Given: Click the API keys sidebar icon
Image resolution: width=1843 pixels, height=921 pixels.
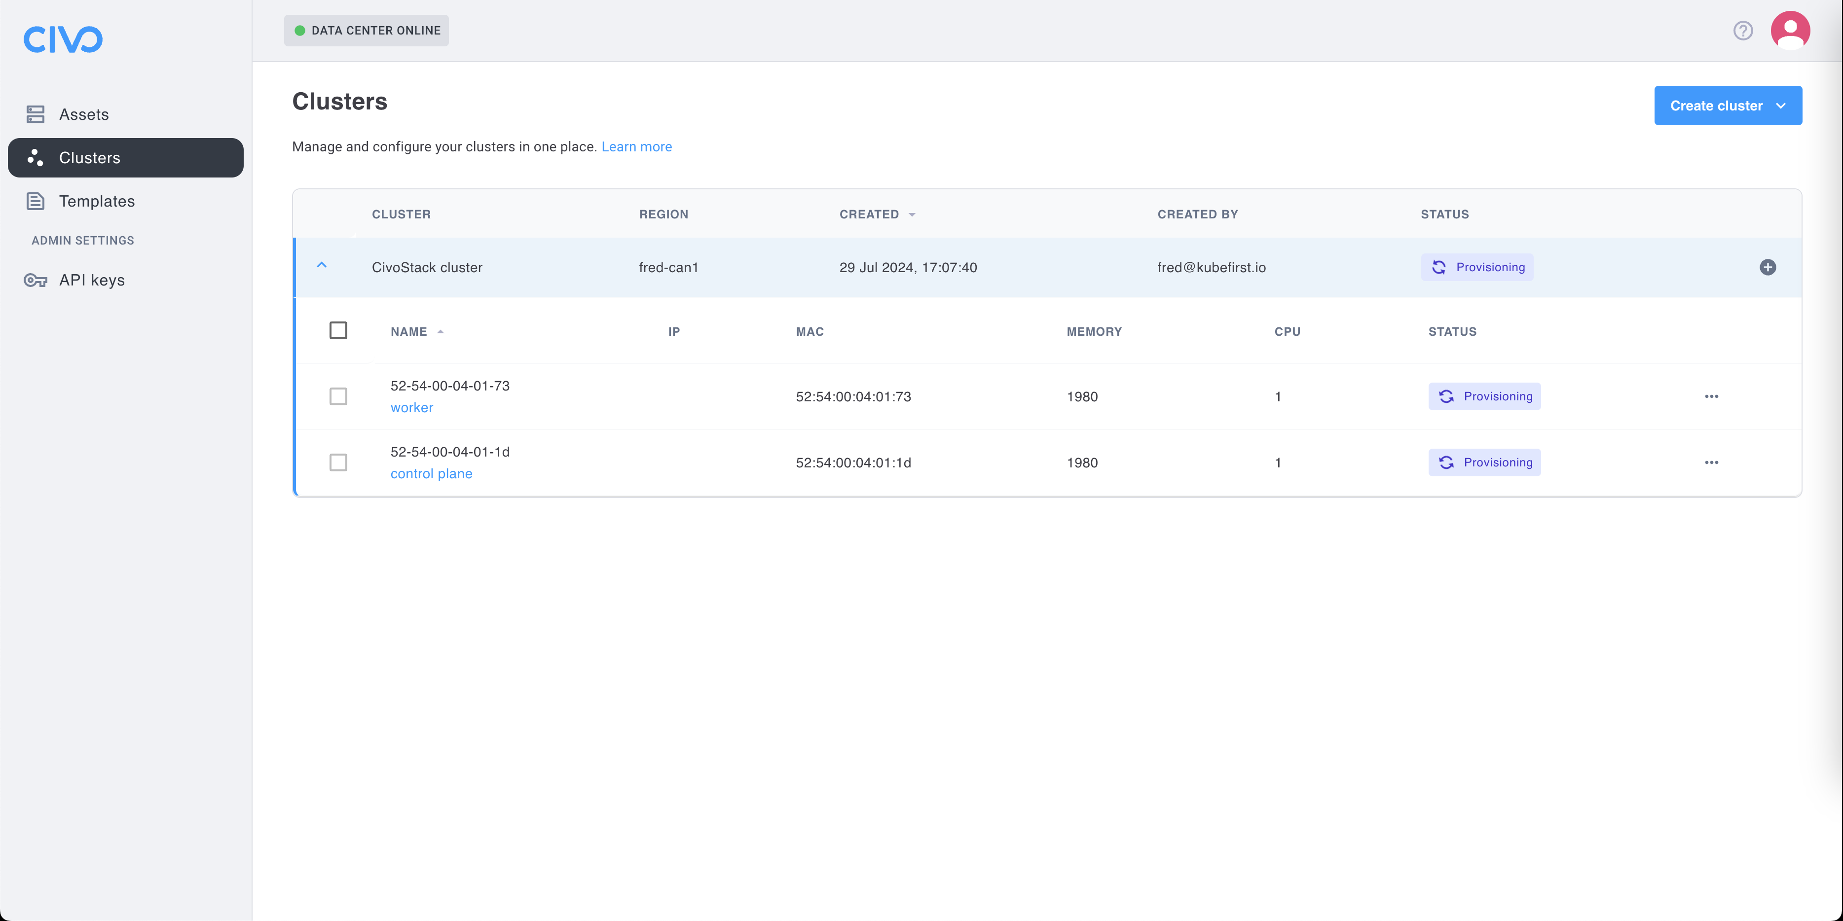Looking at the screenshot, I should pos(35,280).
